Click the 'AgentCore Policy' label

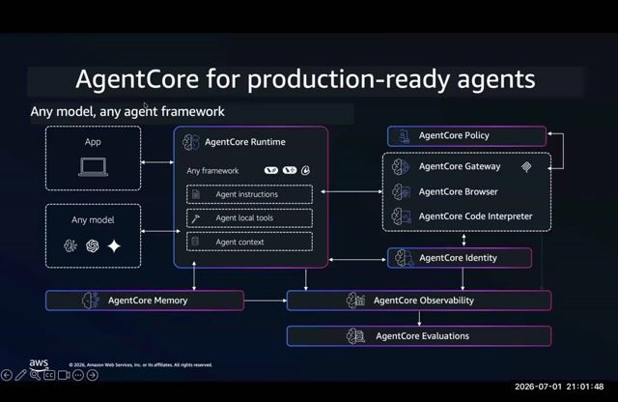pos(454,135)
